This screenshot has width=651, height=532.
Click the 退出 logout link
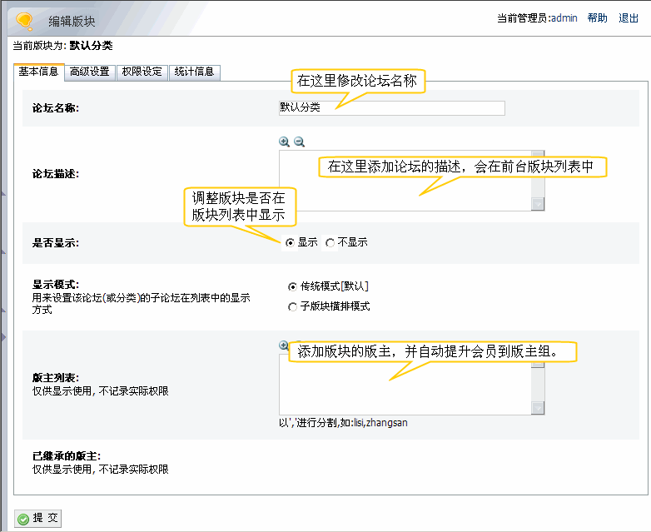[629, 18]
